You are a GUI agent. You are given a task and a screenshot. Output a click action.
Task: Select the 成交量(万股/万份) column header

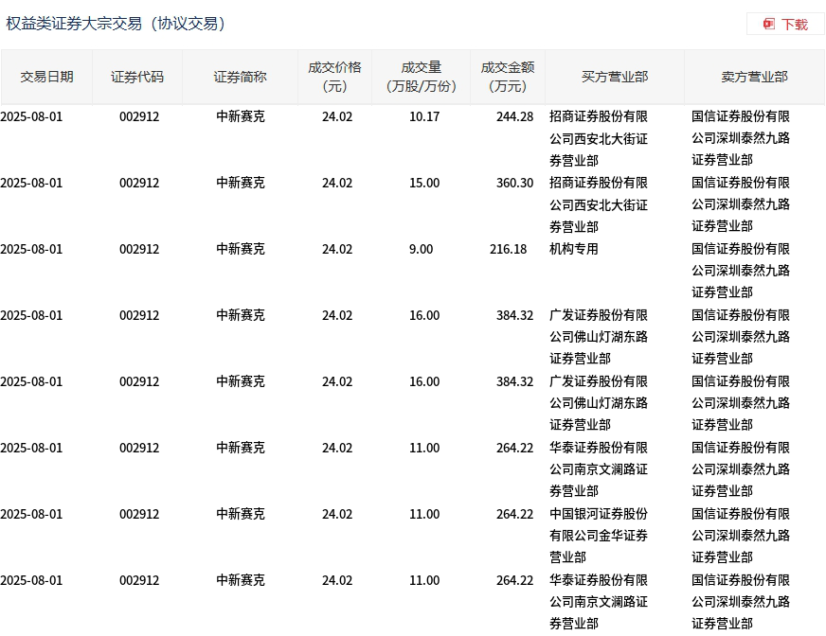point(421,78)
